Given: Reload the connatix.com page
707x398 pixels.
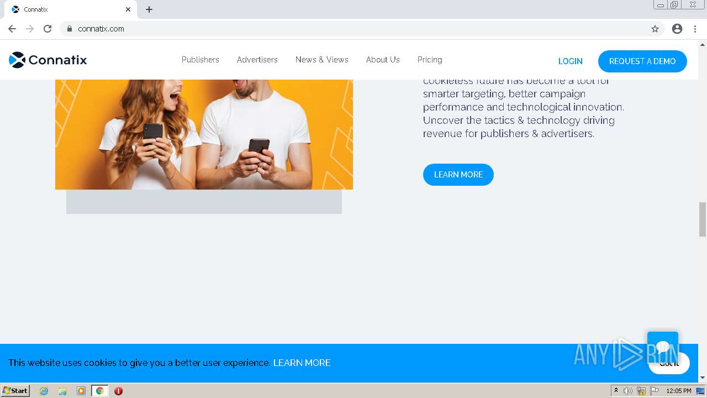Looking at the screenshot, I should (48, 29).
